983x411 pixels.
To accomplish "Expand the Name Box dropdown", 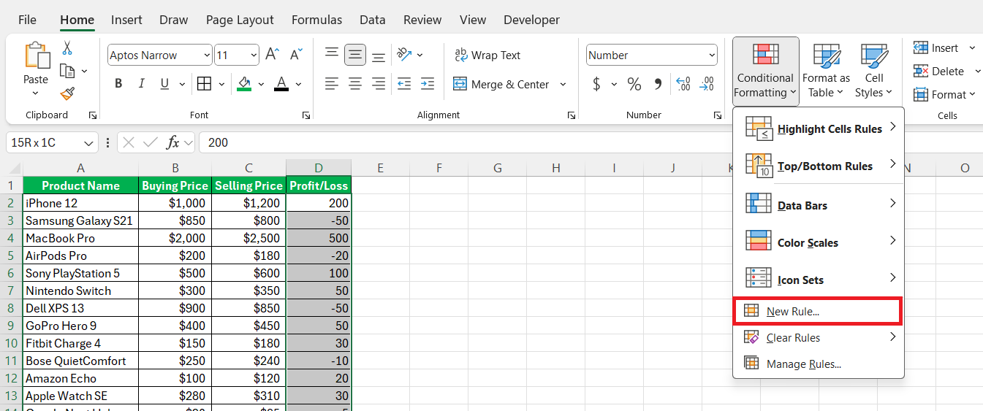I will 89,143.
